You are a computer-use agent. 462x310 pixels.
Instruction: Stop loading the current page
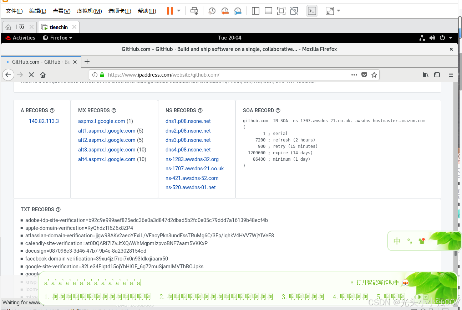31,75
